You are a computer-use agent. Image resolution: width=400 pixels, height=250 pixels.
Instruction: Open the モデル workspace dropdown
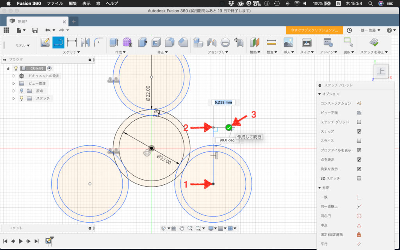click(22, 45)
